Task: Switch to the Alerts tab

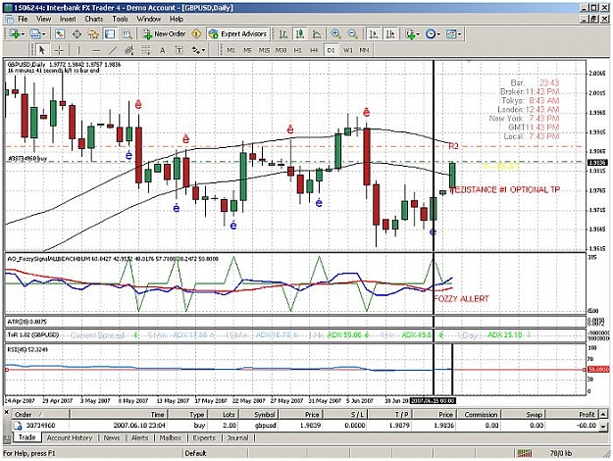Action: coord(139,437)
